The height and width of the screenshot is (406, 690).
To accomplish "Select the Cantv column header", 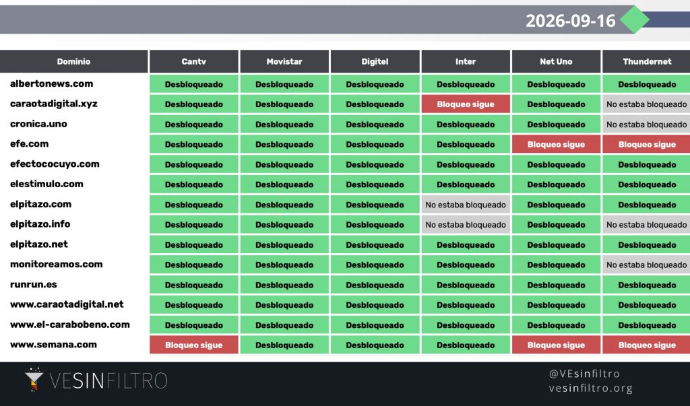I will click(193, 61).
